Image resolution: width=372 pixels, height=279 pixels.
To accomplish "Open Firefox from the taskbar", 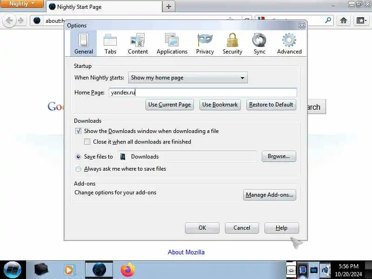I will pyautogui.click(x=127, y=270).
